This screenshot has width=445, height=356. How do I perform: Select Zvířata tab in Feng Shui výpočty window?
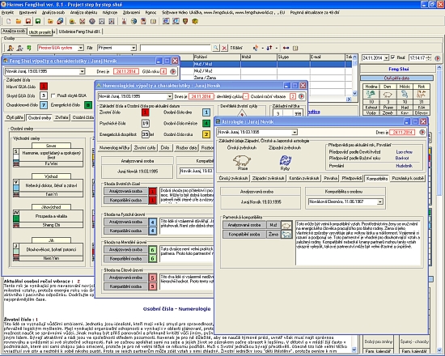(x=61, y=117)
